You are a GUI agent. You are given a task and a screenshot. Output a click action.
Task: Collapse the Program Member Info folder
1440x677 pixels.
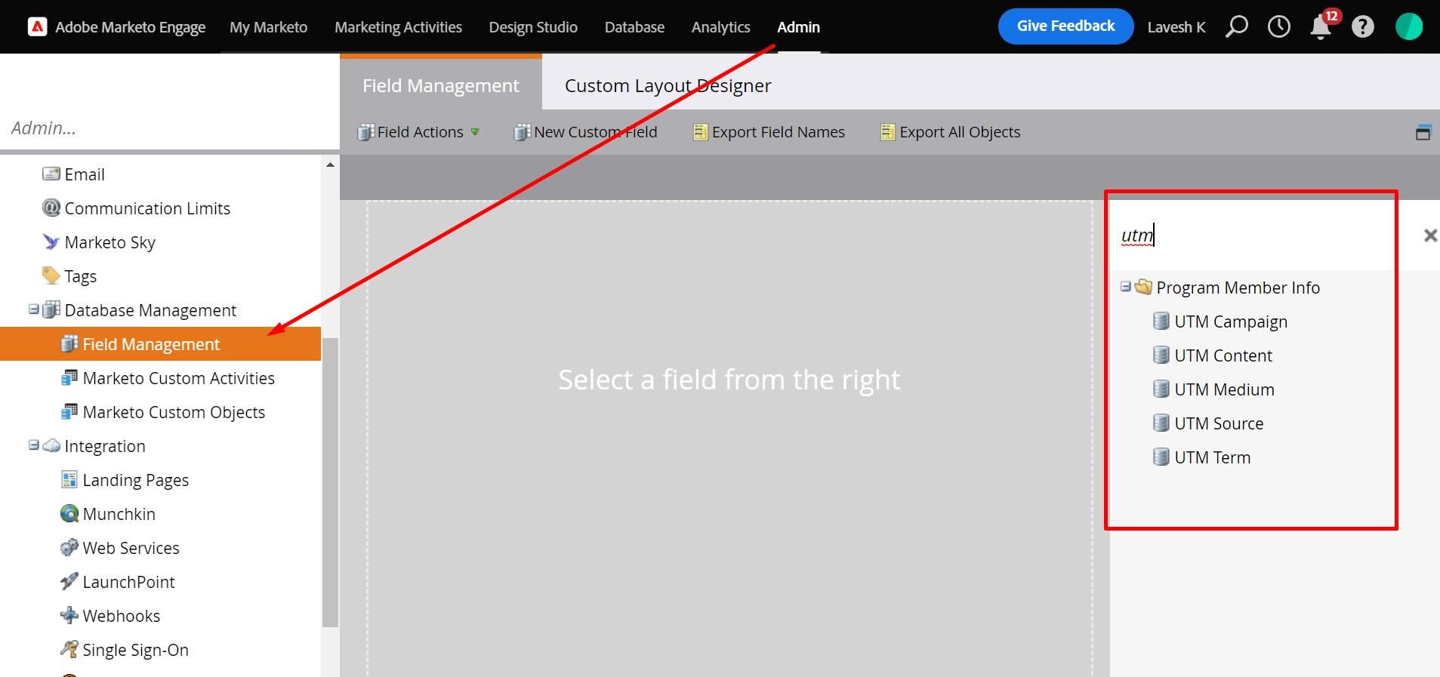(x=1126, y=287)
